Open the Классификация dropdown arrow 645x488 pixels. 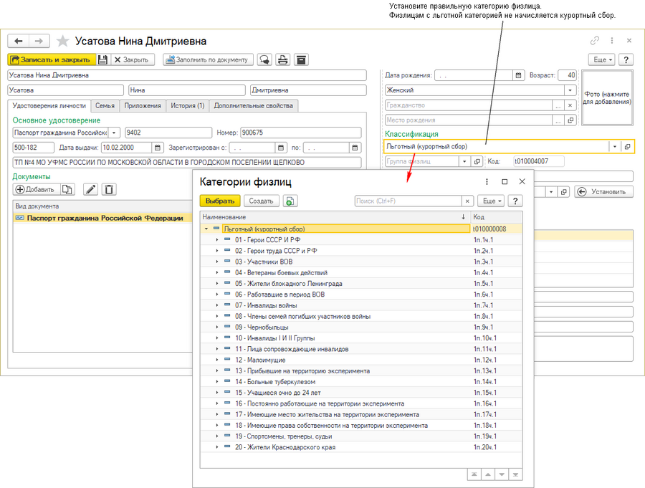(x=614, y=146)
